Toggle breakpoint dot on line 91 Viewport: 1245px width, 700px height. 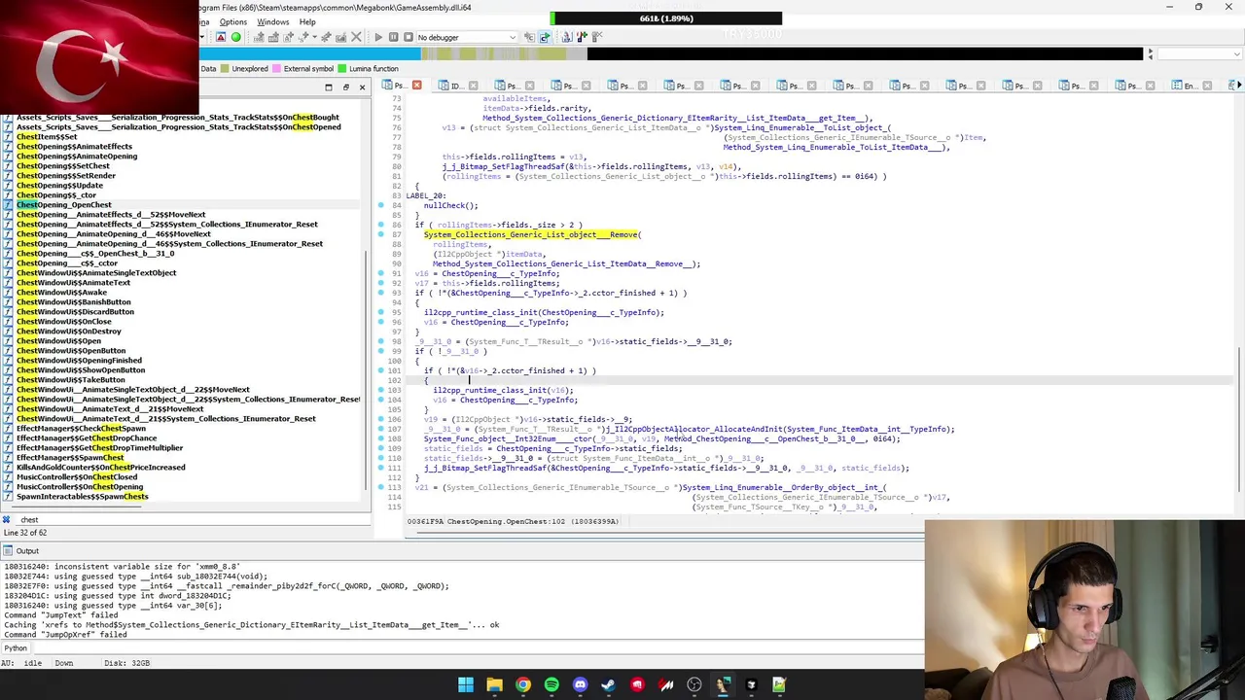[381, 273]
